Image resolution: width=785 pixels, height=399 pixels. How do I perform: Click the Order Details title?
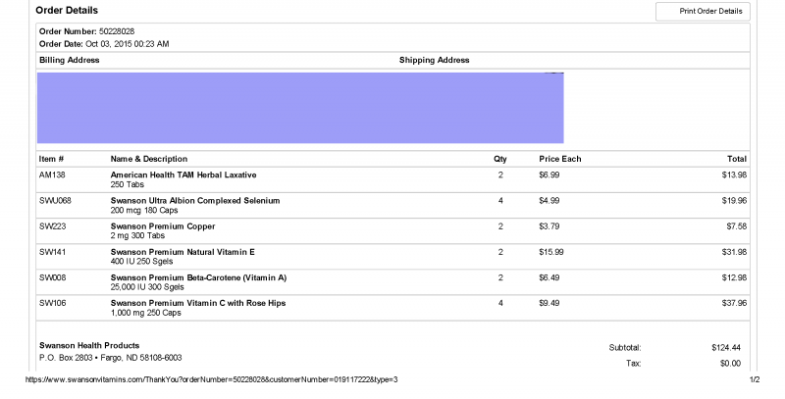point(67,10)
